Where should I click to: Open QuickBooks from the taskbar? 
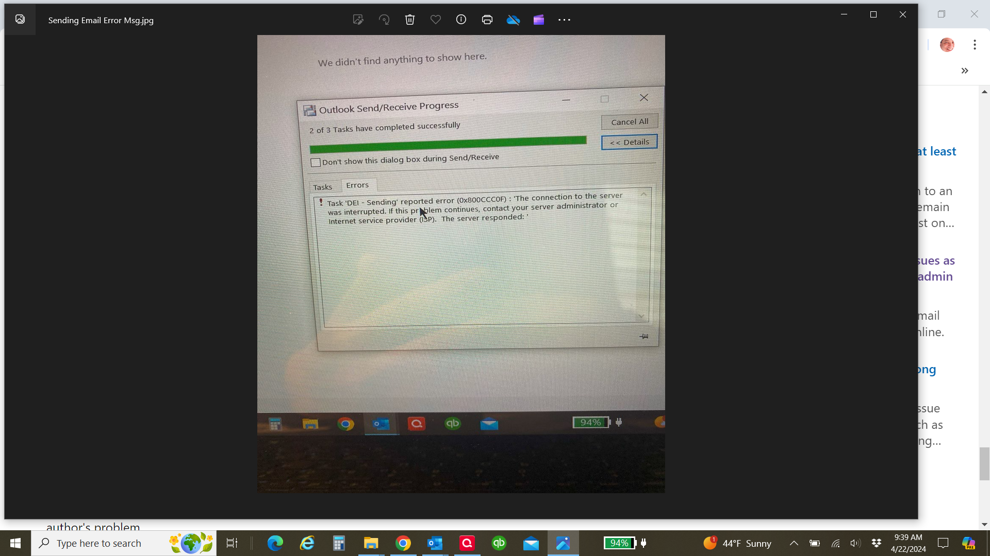(x=499, y=543)
